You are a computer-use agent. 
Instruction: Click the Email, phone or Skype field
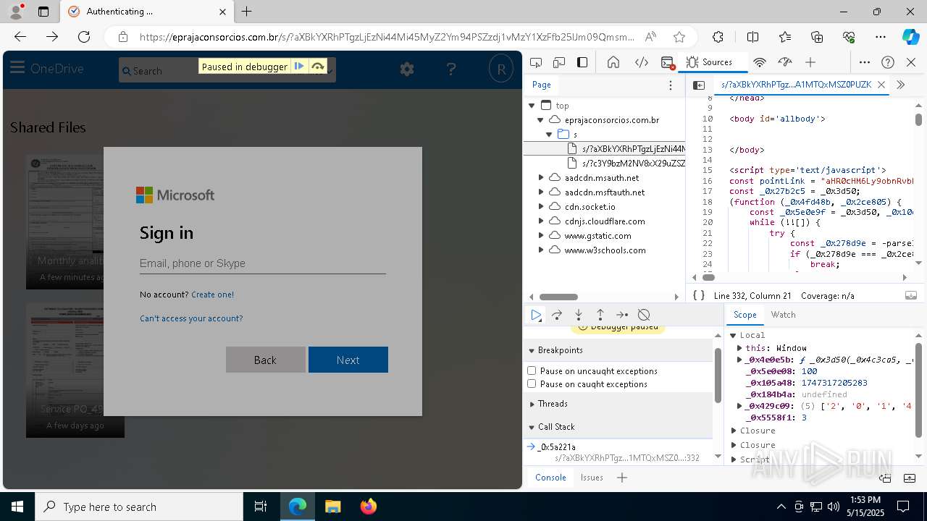[262, 263]
